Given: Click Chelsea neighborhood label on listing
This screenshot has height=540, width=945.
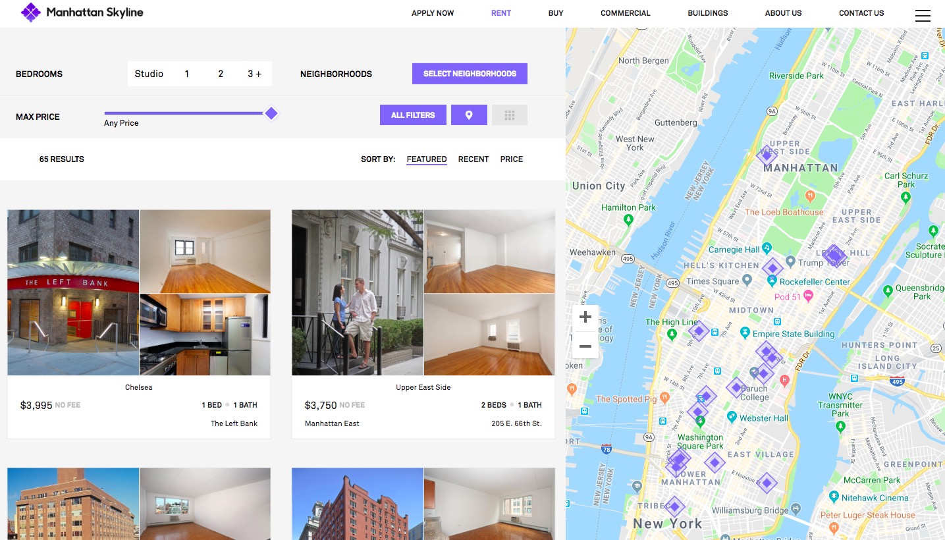Looking at the screenshot, I should tap(138, 387).
